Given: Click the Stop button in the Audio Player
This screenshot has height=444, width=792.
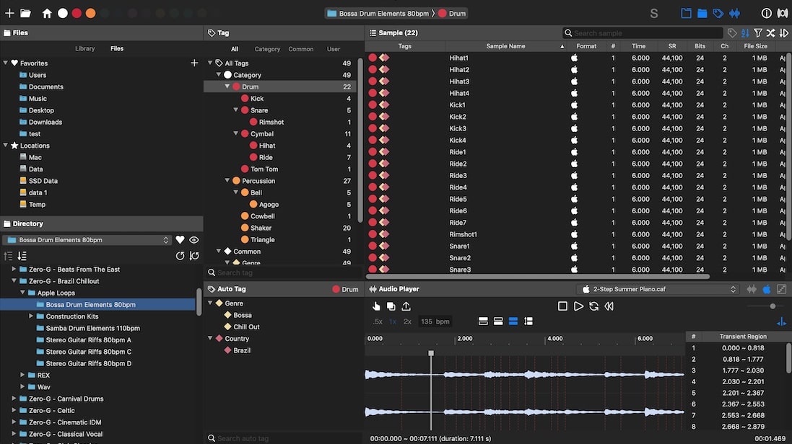Looking at the screenshot, I should pos(563,306).
